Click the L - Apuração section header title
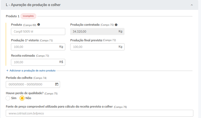 (33, 5)
